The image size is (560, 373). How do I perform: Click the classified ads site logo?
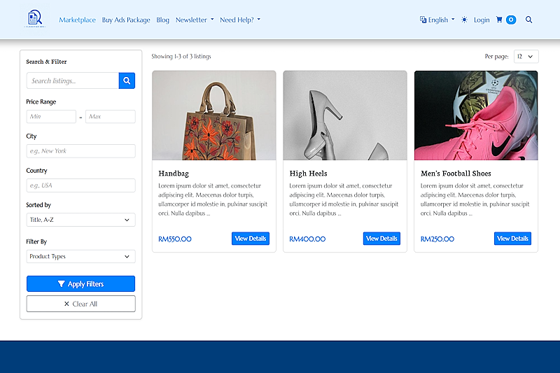[x=35, y=19]
